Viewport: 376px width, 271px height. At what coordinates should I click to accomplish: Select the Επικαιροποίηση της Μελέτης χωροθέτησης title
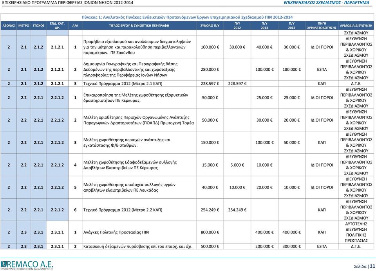pyautogui.click(x=136, y=98)
